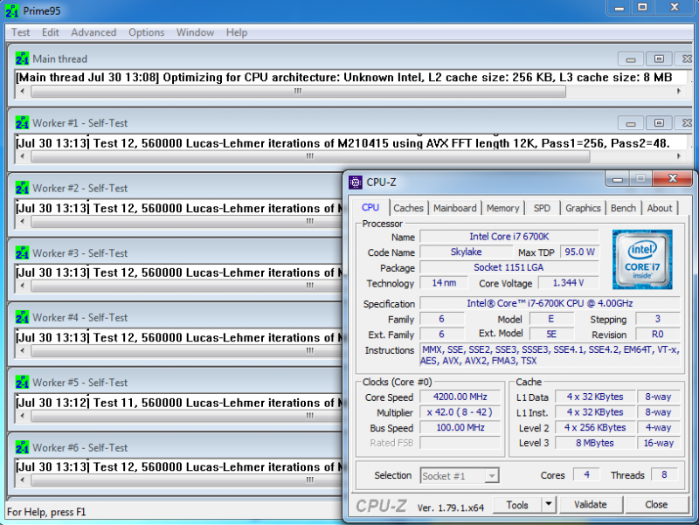Click the Intel Core i7 logo
Image resolution: width=699 pixels, height=525 pixels.
(642, 259)
